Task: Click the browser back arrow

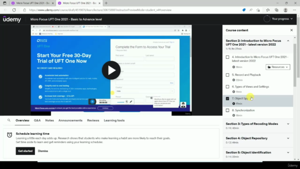Action: coord(5,10)
